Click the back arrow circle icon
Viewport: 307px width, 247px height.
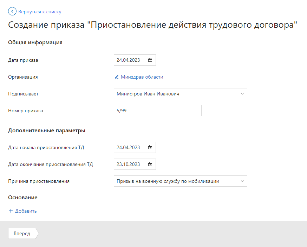pyautogui.click(x=12, y=12)
